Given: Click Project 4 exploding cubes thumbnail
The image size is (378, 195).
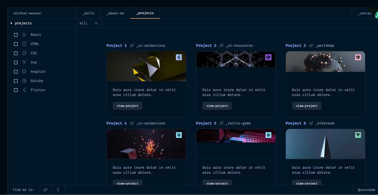Looking at the screenshot, I should [x=146, y=144].
